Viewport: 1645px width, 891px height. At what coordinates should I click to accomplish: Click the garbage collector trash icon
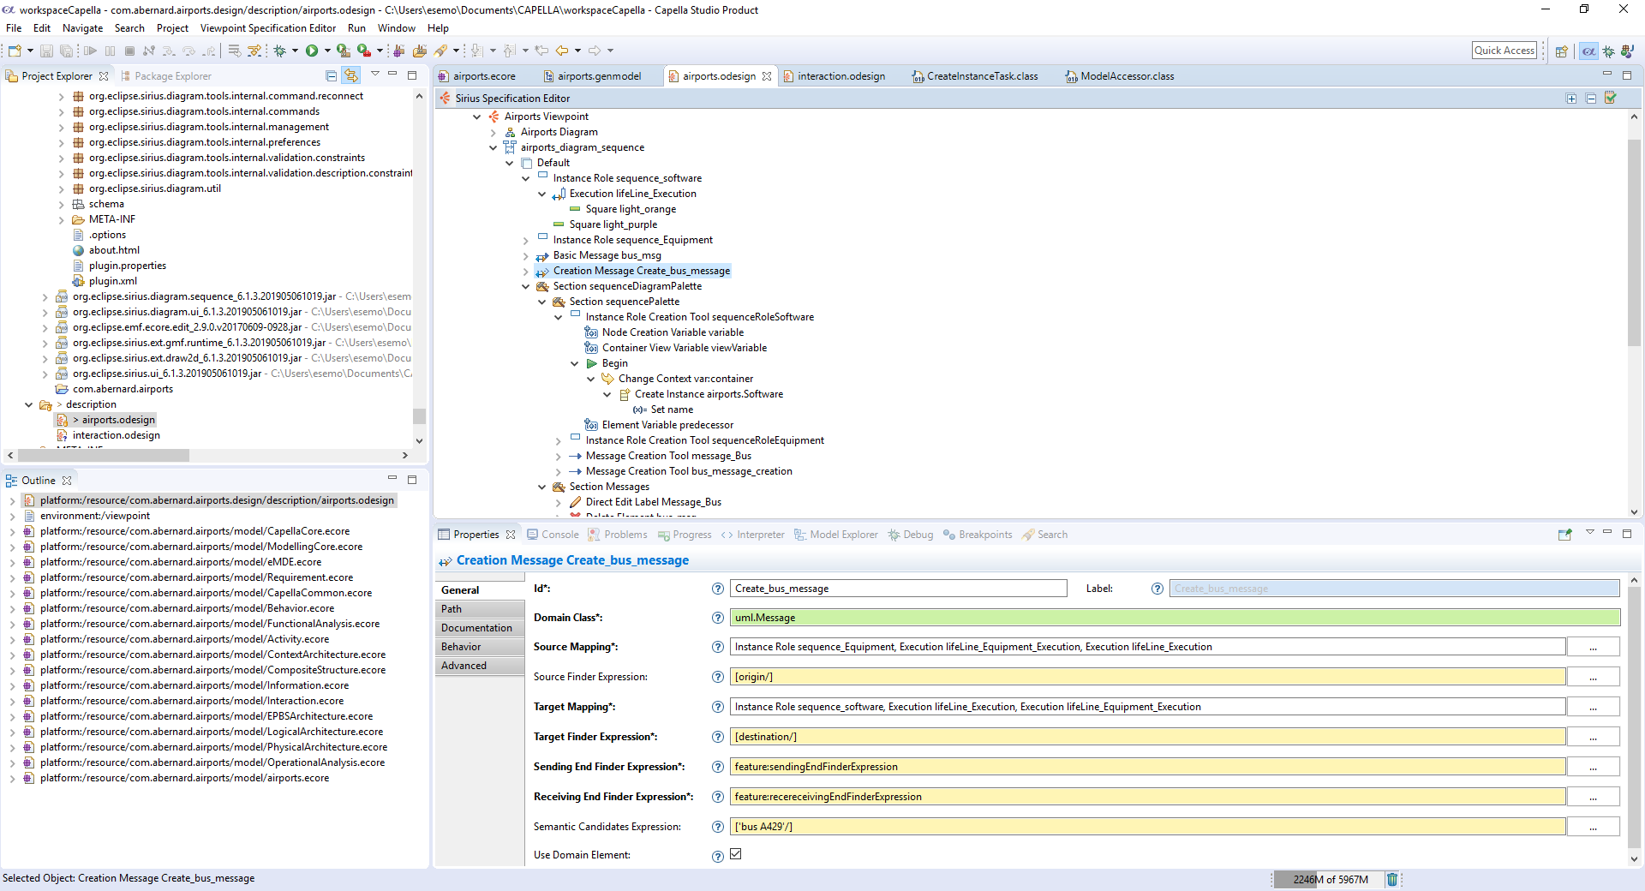(x=1392, y=879)
